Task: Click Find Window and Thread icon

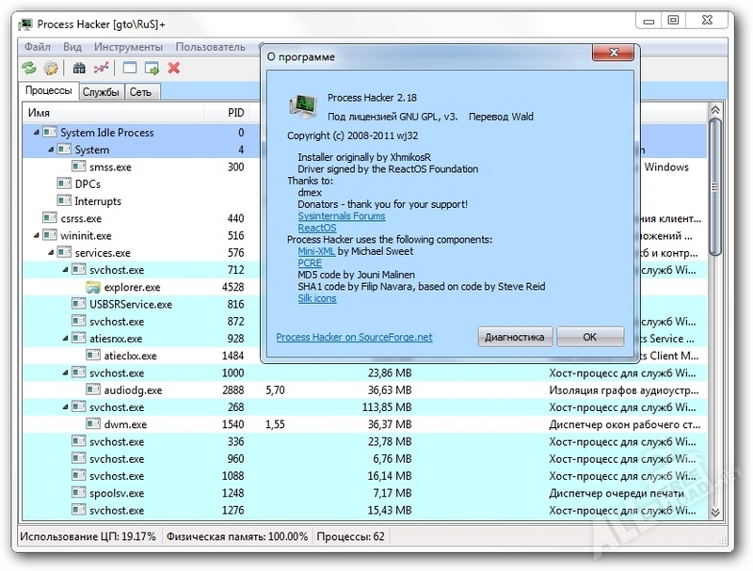Action: pyautogui.click(x=152, y=68)
